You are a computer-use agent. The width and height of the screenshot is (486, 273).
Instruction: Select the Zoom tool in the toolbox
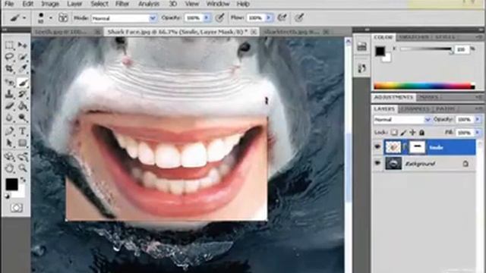click(22, 168)
